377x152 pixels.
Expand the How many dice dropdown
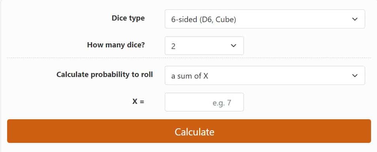(x=204, y=46)
